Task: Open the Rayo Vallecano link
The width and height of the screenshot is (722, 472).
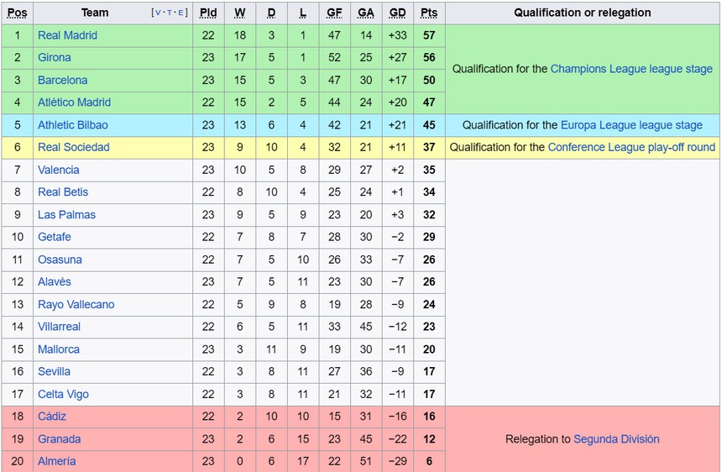Action: pyautogui.click(x=76, y=304)
